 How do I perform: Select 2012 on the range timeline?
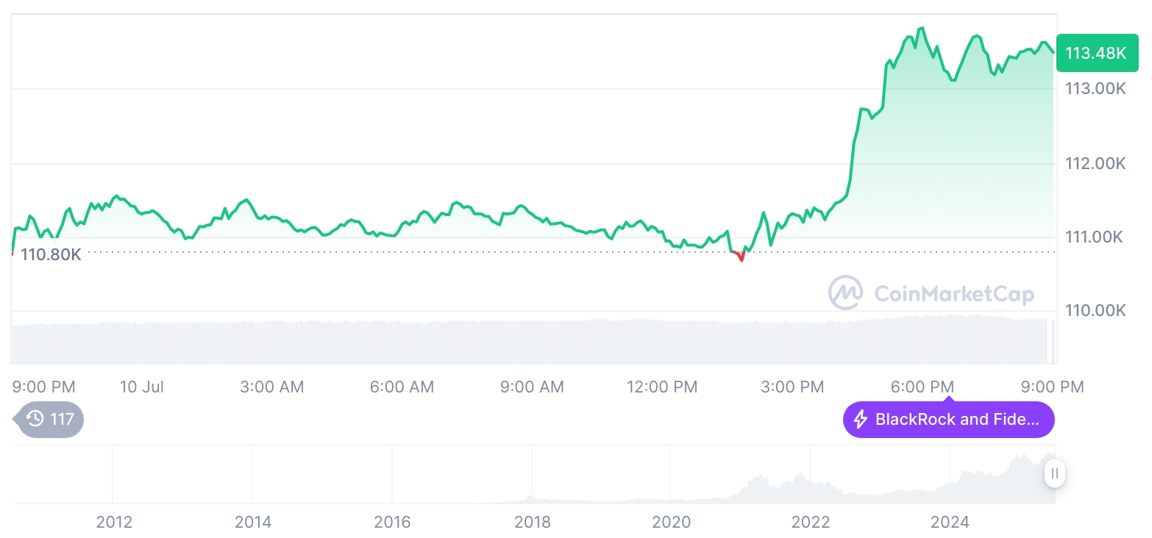[x=114, y=523]
